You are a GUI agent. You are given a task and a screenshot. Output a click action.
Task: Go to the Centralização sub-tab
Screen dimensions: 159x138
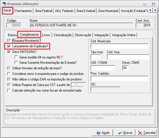coord(63,35)
